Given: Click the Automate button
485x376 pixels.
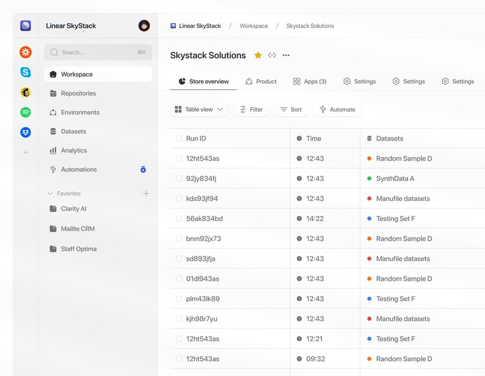Looking at the screenshot, I should [337, 110].
